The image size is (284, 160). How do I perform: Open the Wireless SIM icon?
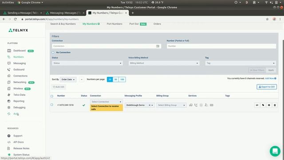click(x=9, y=88)
